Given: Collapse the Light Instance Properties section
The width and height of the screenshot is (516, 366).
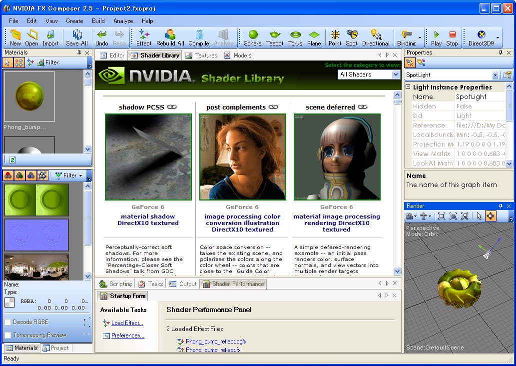Looking at the screenshot, I should [x=408, y=87].
